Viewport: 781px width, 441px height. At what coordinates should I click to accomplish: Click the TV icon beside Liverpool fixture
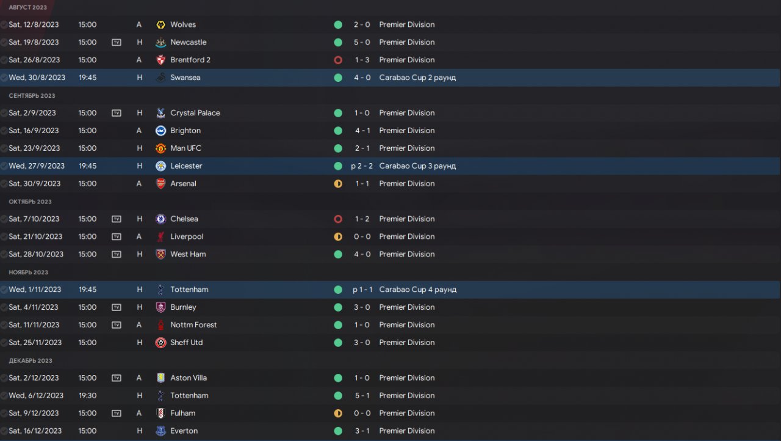(116, 237)
